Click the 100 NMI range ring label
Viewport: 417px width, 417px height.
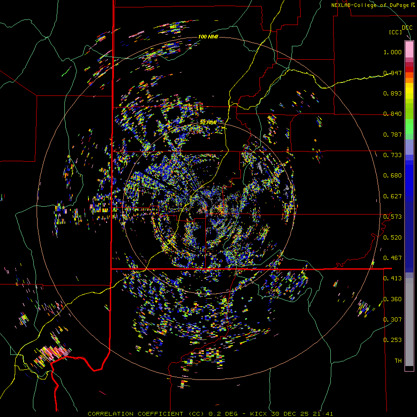[208, 37]
